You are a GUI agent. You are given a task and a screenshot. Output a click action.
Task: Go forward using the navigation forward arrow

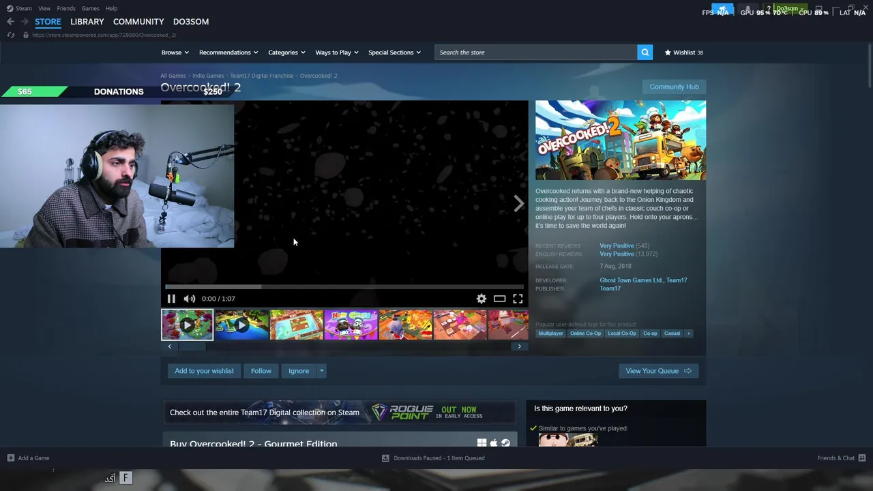coord(25,22)
